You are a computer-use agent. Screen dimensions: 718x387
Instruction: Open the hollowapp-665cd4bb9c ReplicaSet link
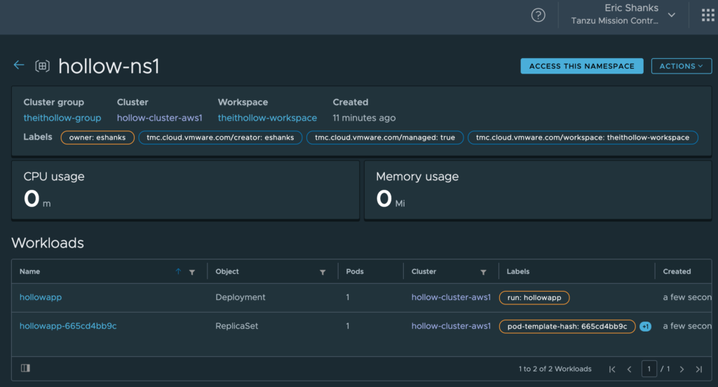[67, 326]
